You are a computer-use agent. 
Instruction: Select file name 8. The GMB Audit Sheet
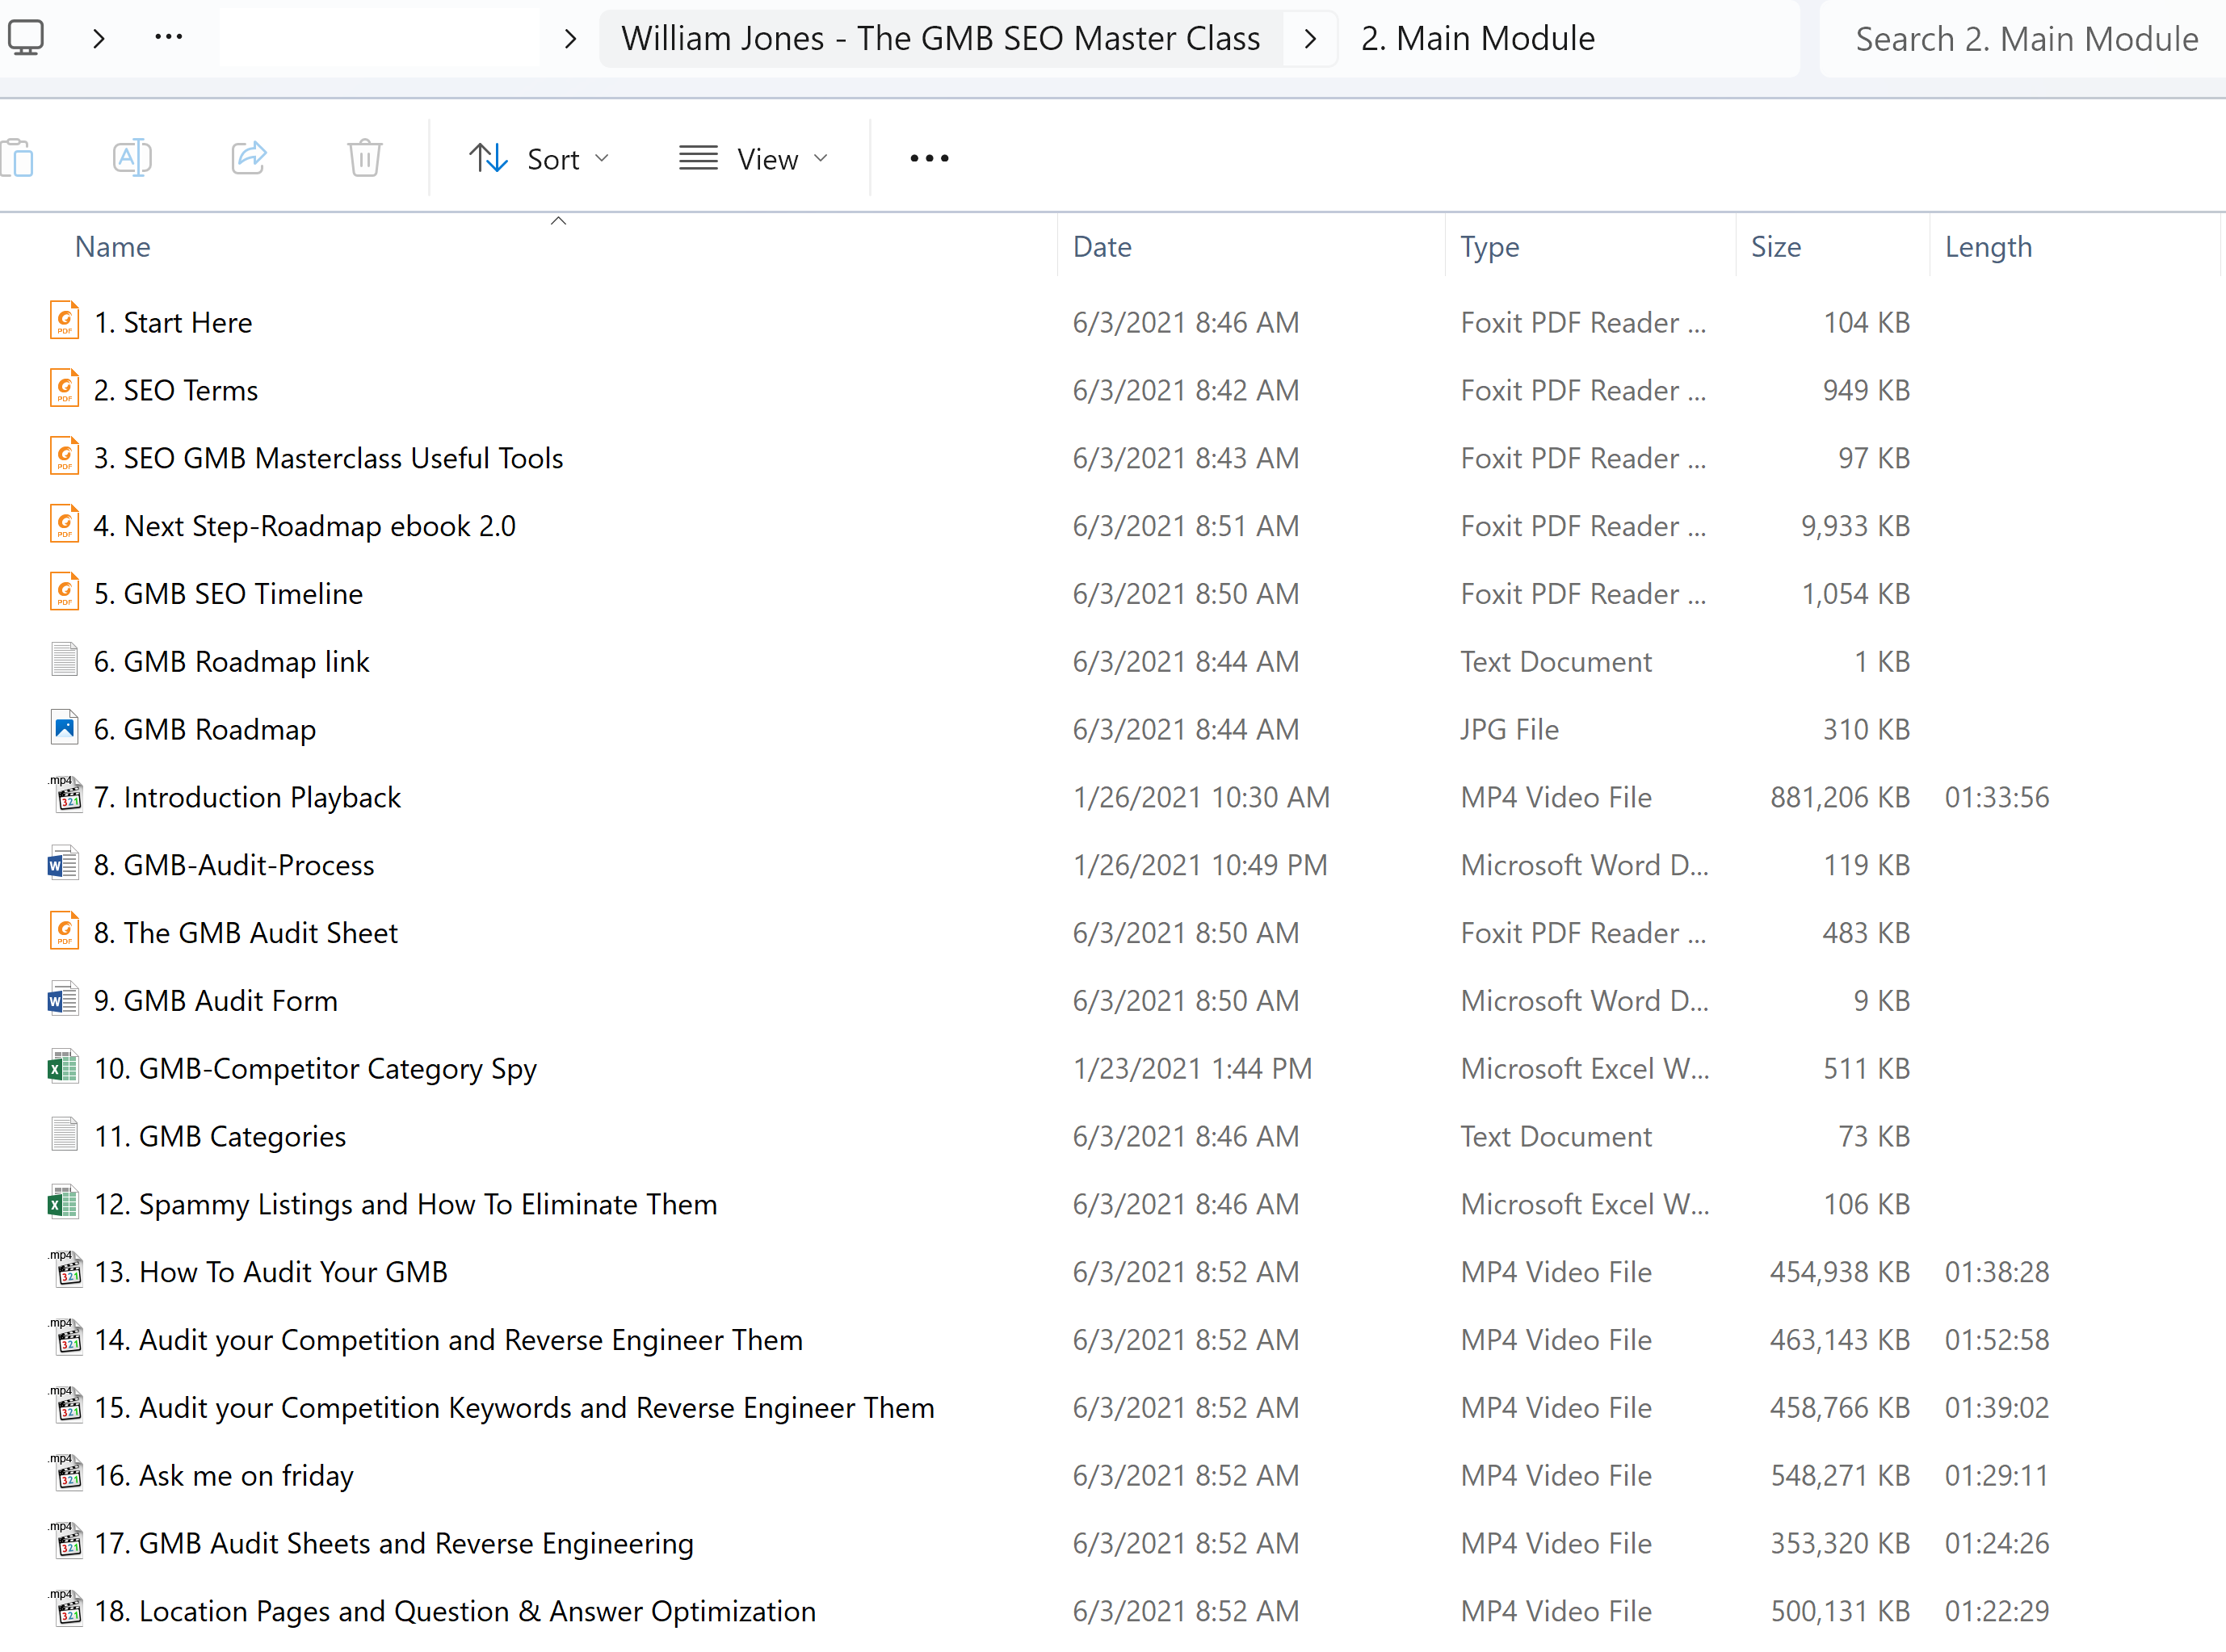245,933
